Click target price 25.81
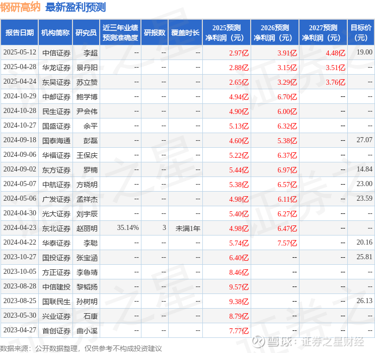Viewport: 375px width, 353px height. 364,257
